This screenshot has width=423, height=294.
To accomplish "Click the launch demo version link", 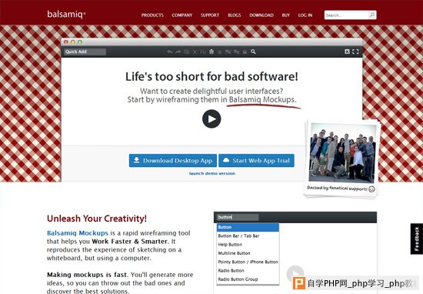I will click(212, 173).
